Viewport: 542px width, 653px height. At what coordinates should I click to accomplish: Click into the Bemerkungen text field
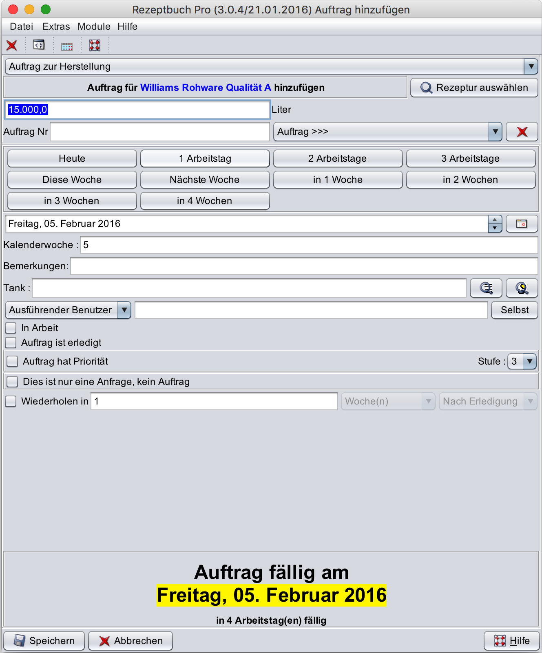tap(304, 266)
